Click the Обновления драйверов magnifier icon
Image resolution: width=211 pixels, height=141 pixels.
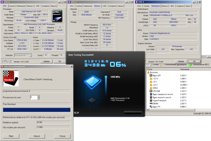(x=162, y=65)
